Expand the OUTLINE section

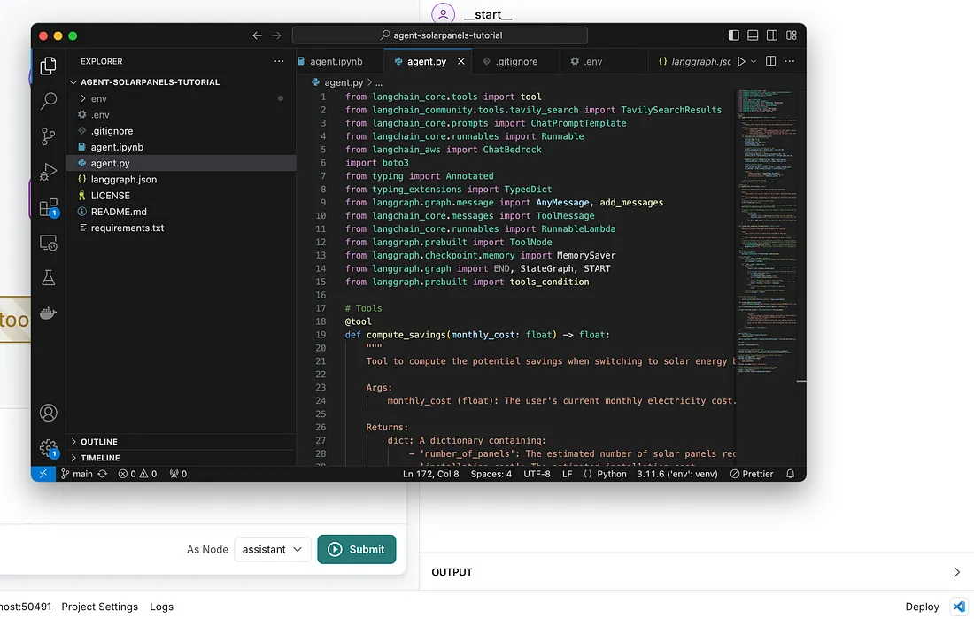[181, 441]
